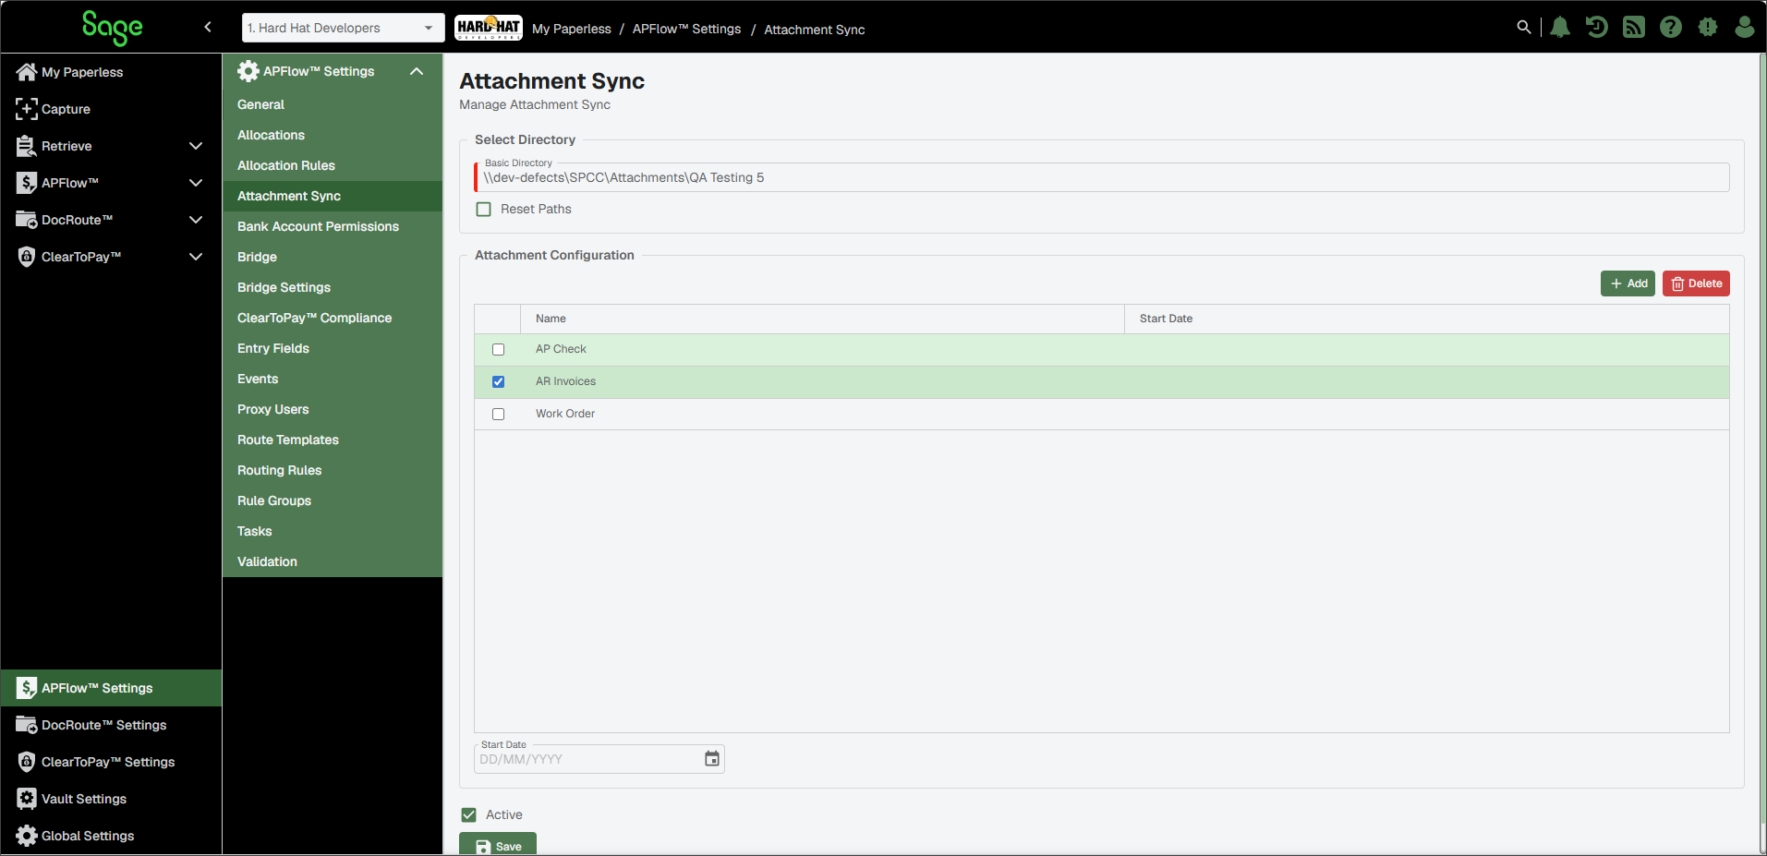Open Route Templates settings
Screen dimensions: 1767x856
(333, 440)
